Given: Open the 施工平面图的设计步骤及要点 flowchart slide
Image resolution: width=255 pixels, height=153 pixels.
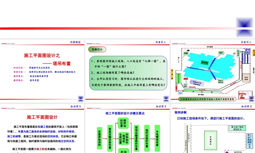Looking at the screenshot, I should coord(127,129).
